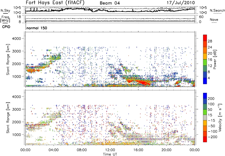225x156 pixels.
Task: Click the 'Nave' legend label
Action: pos(214,20)
